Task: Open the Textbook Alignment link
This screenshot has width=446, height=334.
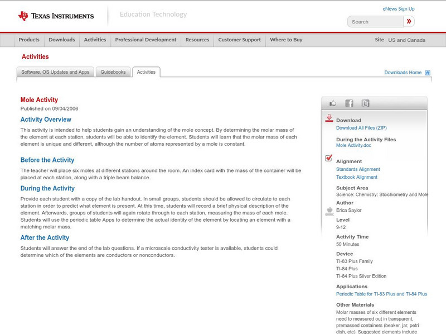Action: [357, 177]
